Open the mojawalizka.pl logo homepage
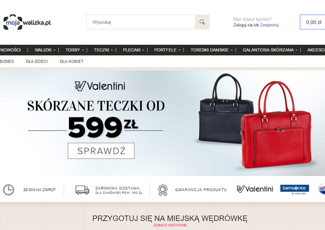 point(27,22)
